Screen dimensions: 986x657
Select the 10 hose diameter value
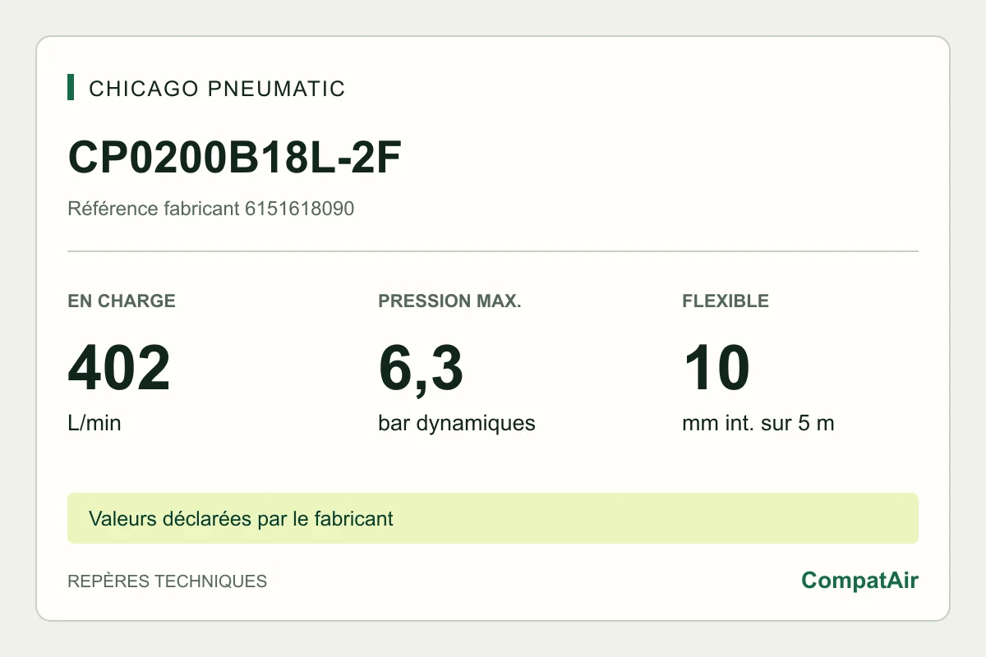(x=716, y=369)
